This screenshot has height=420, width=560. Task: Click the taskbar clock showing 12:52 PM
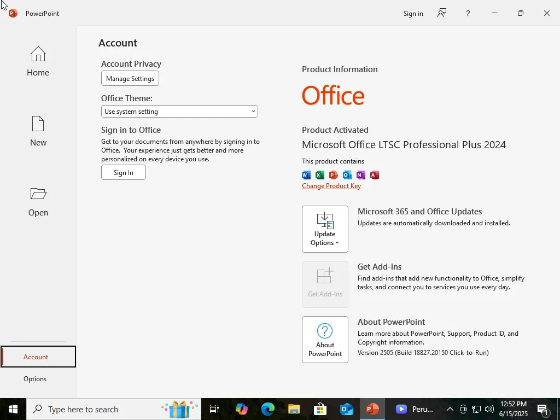click(x=514, y=409)
